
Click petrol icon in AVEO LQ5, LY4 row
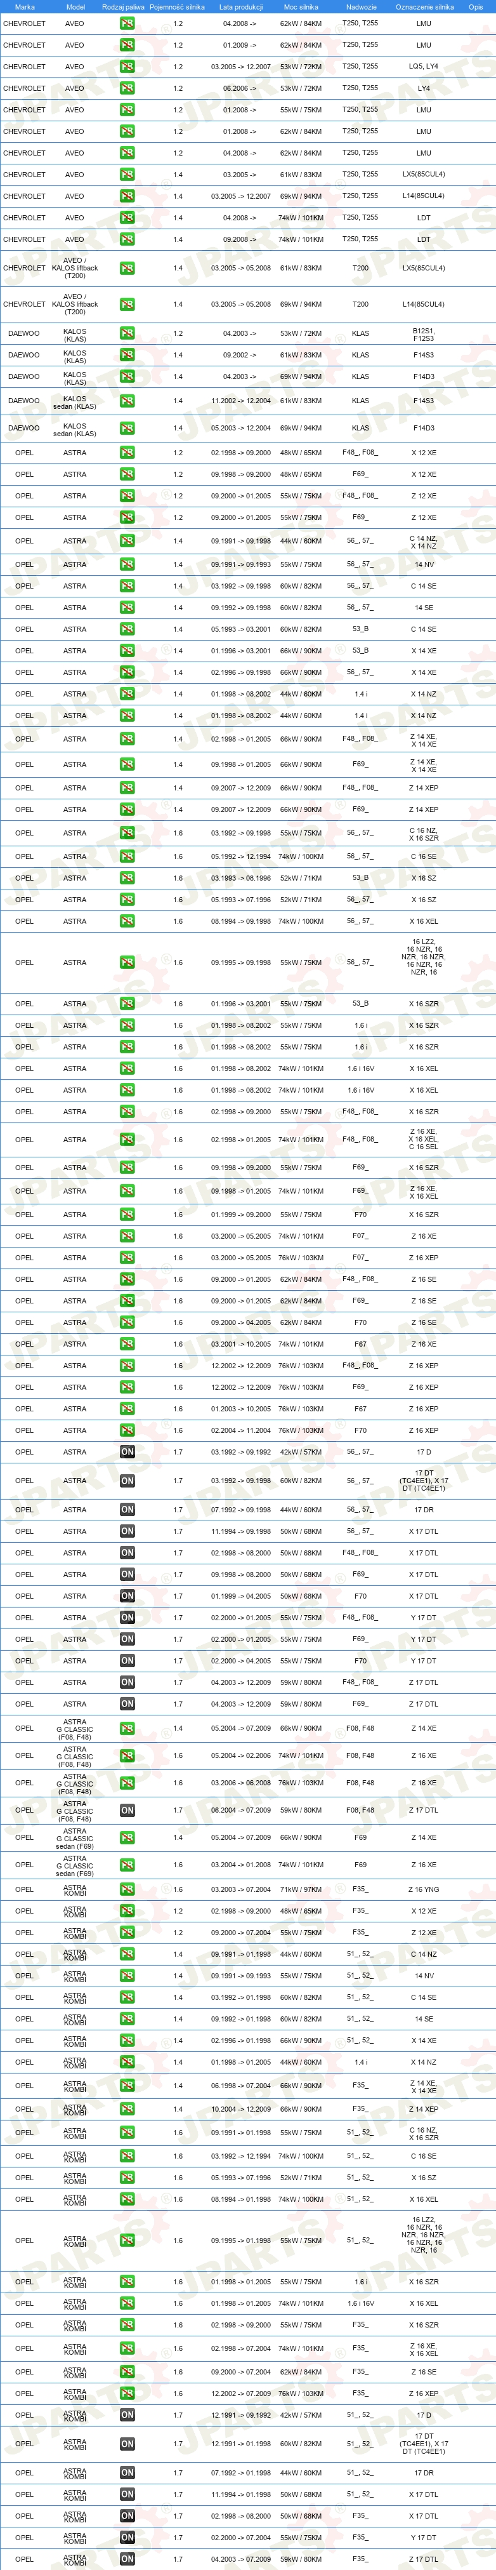point(126,67)
